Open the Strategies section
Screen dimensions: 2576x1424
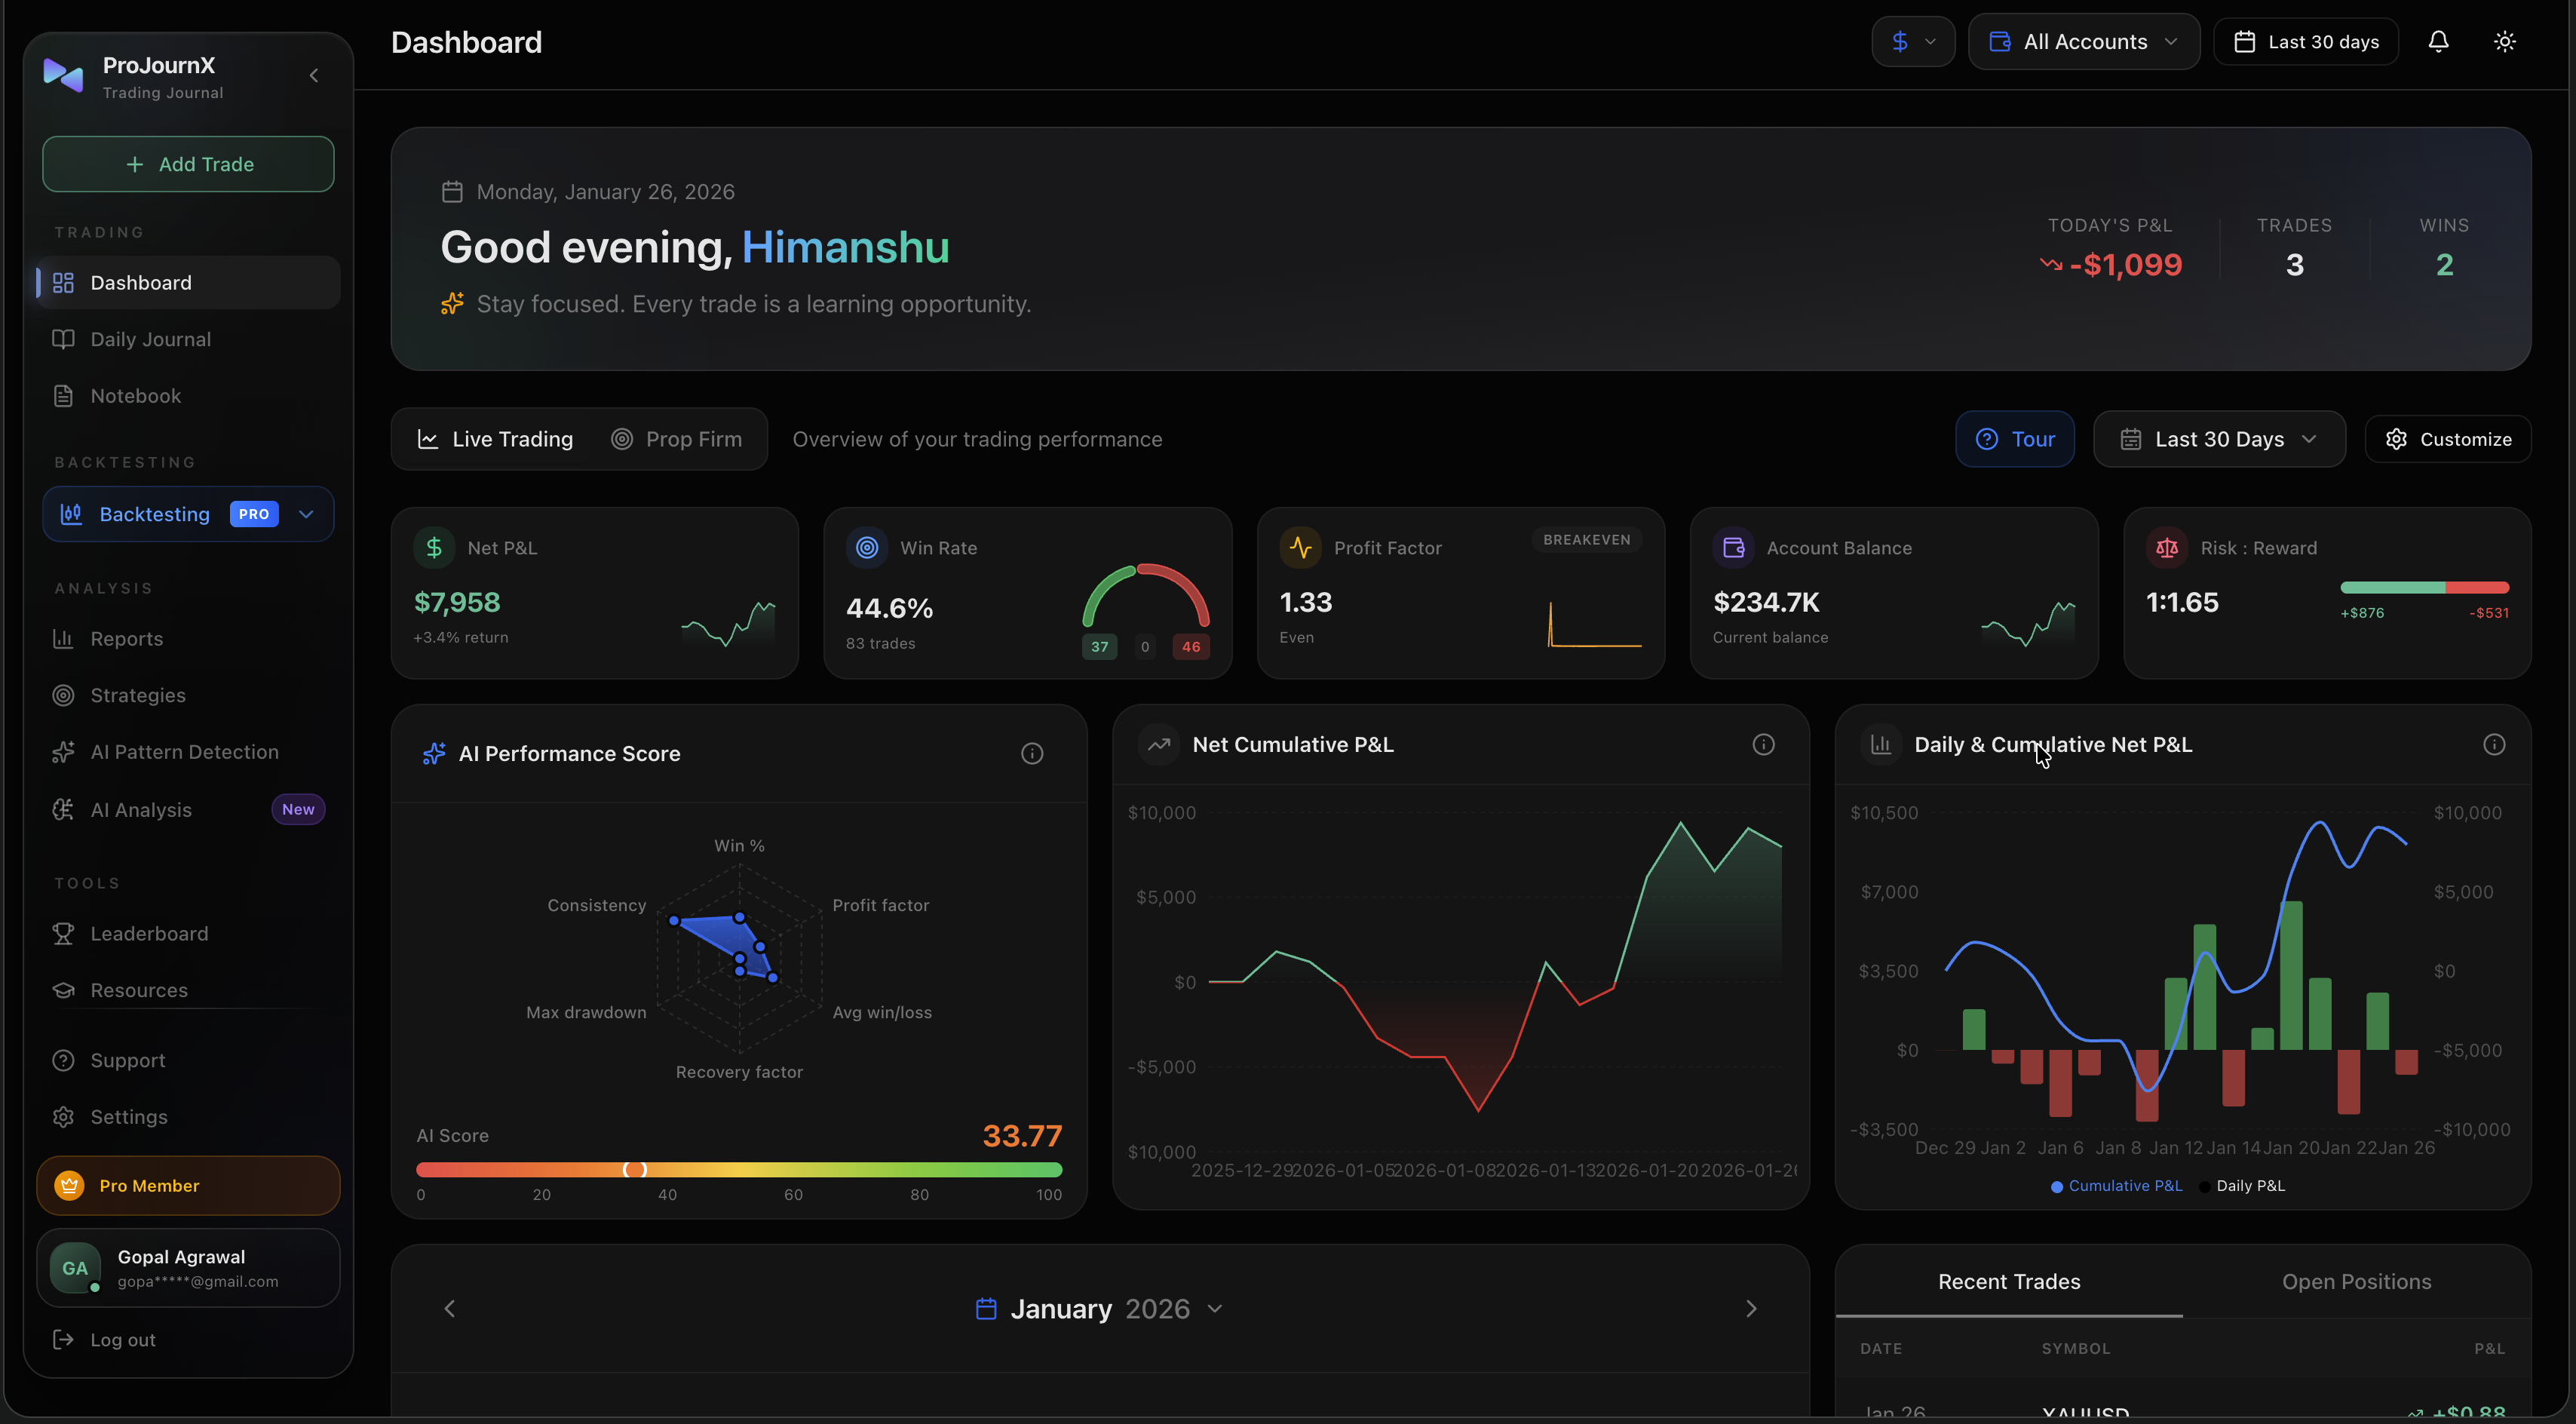pyautogui.click(x=137, y=694)
